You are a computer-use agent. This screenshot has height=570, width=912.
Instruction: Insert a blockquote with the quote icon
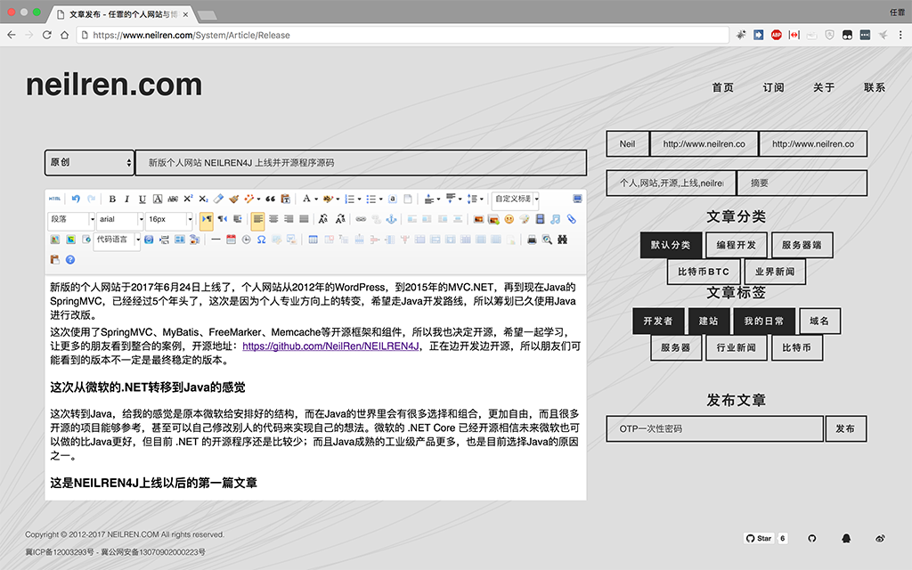[x=271, y=199]
